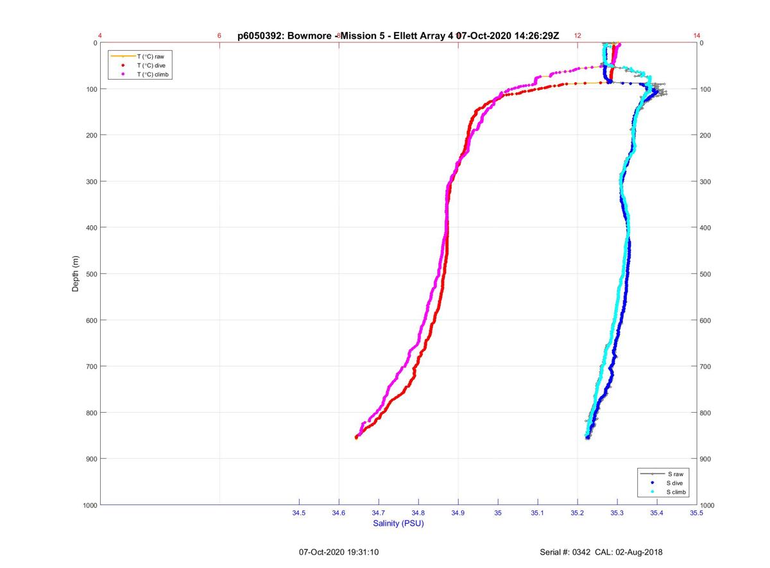Click the 600 depth tick on left axis
Screen dimensions: 770x568
pos(90,320)
